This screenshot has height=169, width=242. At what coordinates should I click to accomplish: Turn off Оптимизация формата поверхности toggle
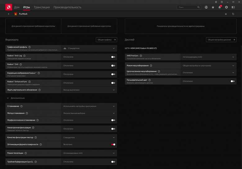coord(113,144)
